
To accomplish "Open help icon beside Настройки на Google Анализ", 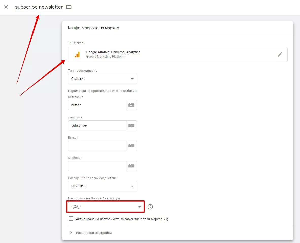I will [x=118, y=198].
